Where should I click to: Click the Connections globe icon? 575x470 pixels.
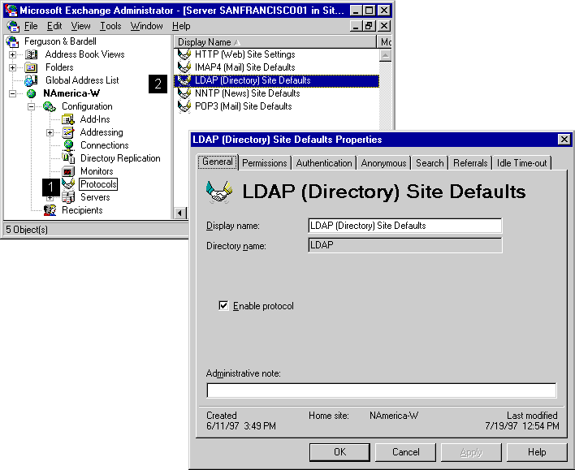[68, 145]
